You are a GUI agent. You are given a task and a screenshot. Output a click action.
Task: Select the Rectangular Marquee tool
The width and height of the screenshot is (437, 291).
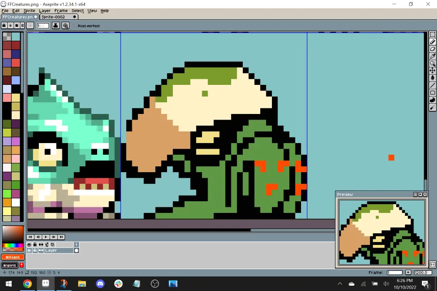pyautogui.click(x=432, y=34)
